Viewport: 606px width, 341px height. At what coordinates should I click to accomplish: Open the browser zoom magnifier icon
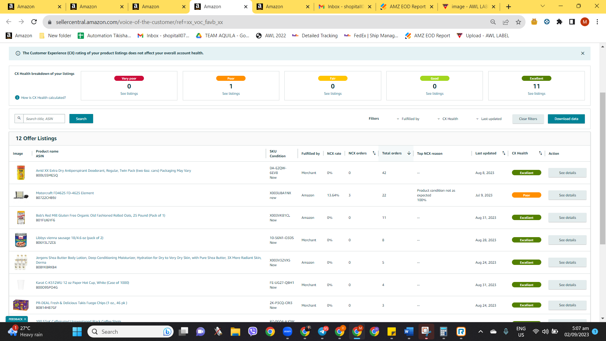[493, 22]
